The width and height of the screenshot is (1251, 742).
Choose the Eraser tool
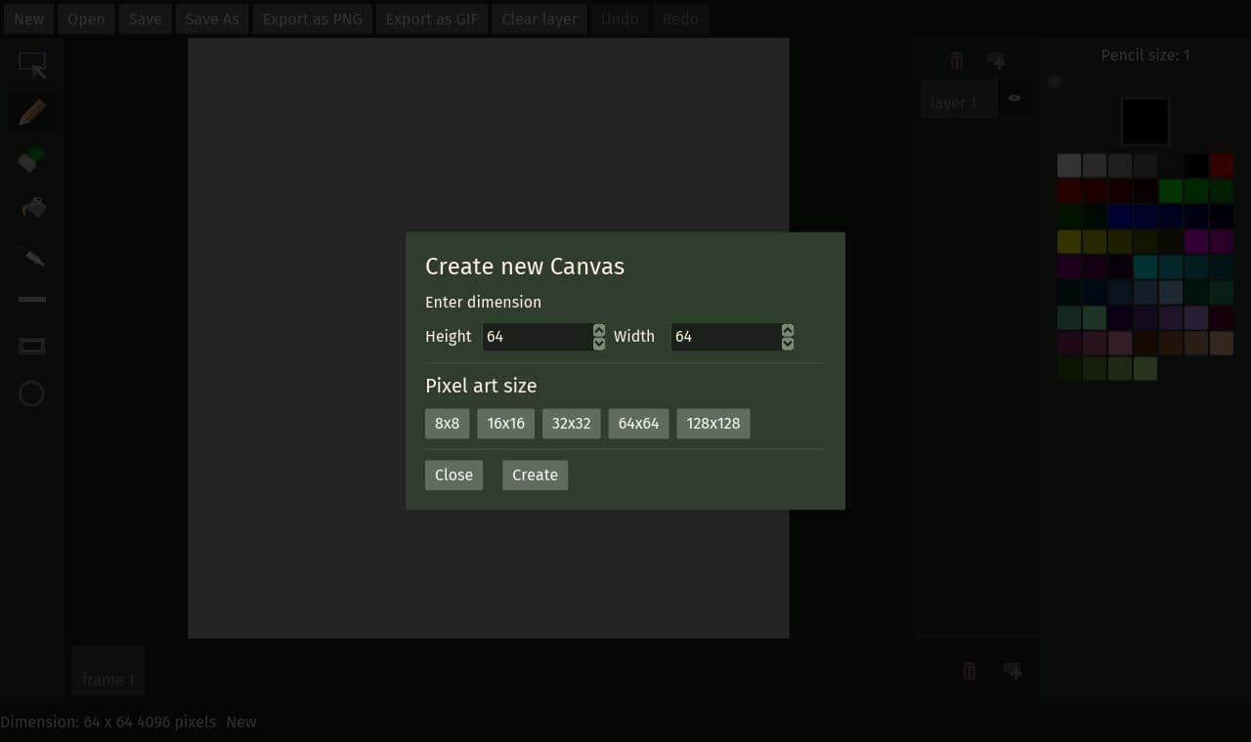click(x=32, y=159)
